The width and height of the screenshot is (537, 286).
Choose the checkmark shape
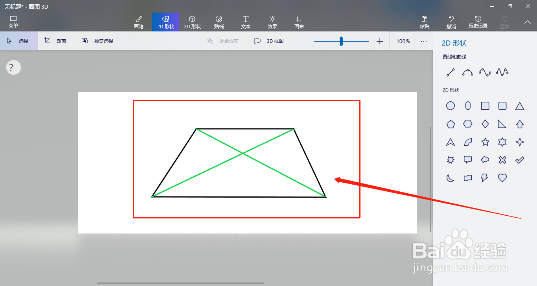(520, 160)
